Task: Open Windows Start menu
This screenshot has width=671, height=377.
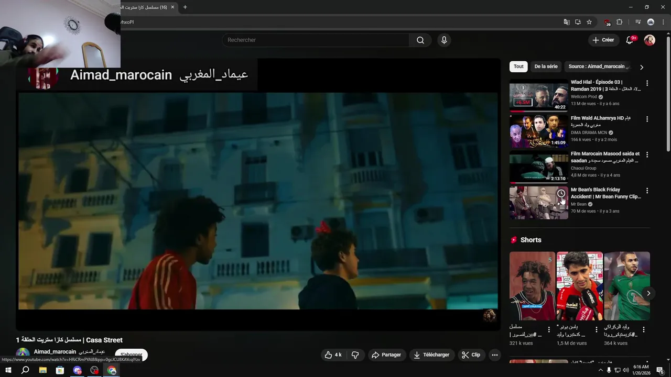Action: coord(8,371)
